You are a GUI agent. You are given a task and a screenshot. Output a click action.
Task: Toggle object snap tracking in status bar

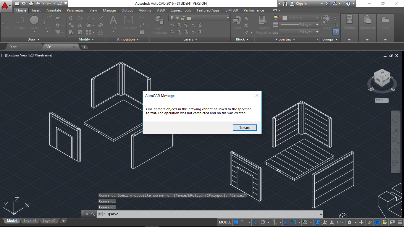click(286, 222)
